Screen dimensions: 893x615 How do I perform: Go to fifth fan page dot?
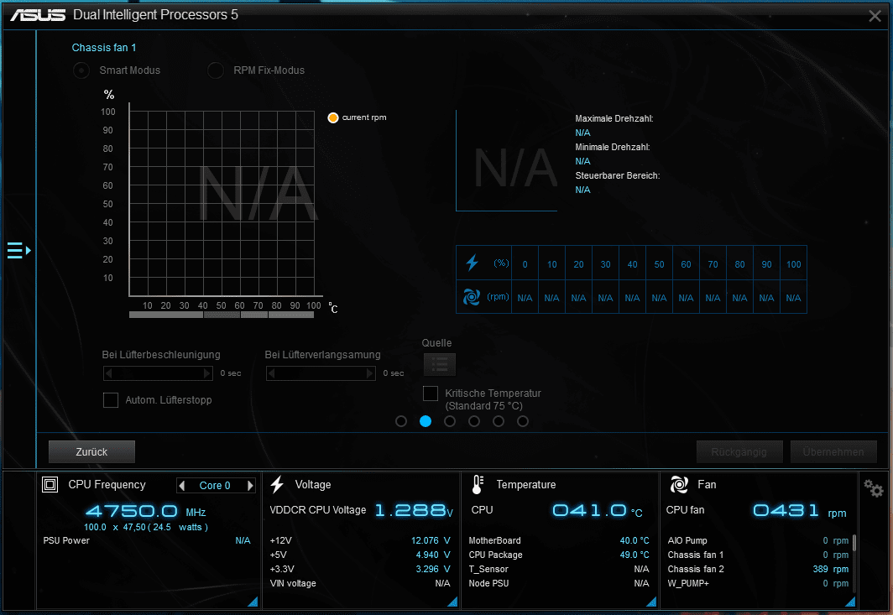pyautogui.click(x=499, y=421)
